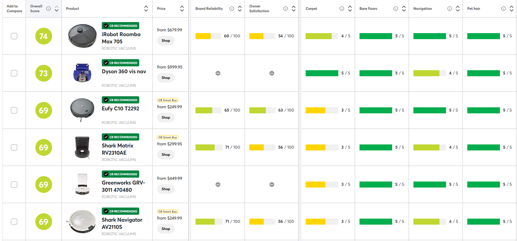Click Shop button for Shark Matrix RV2310AE

pos(166,155)
